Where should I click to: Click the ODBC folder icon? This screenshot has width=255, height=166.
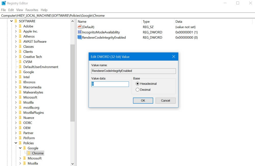[20, 123]
